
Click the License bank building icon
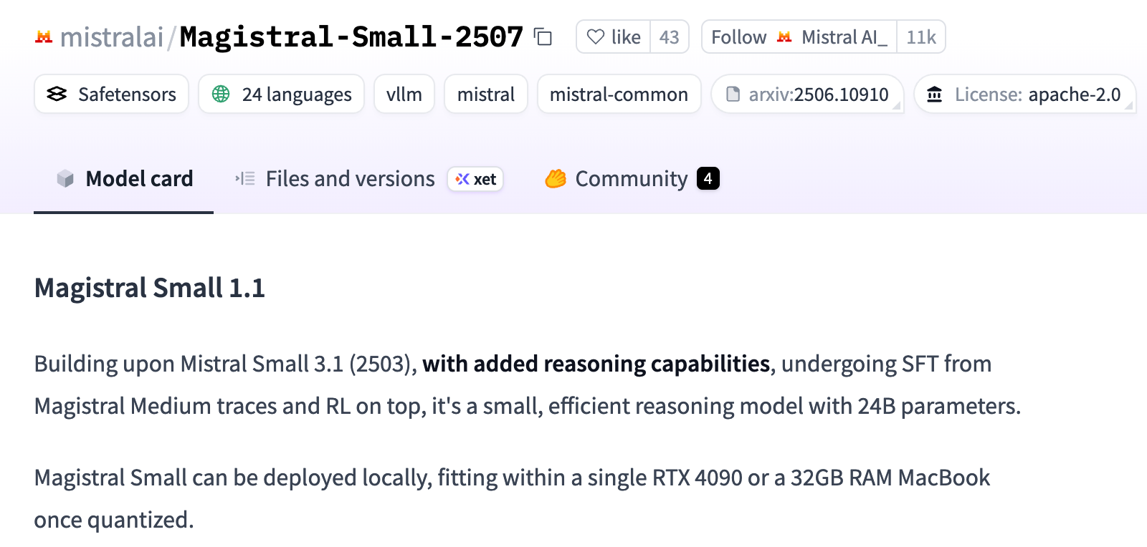[935, 94]
